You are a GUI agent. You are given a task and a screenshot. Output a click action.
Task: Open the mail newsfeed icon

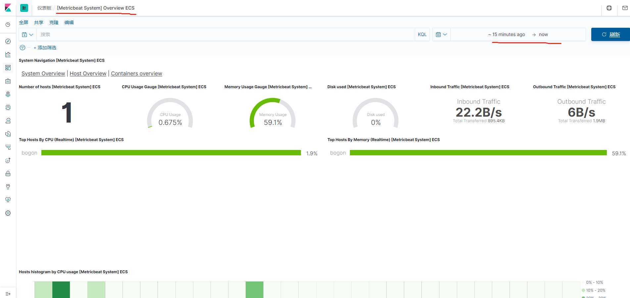pyautogui.click(x=625, y=8)
